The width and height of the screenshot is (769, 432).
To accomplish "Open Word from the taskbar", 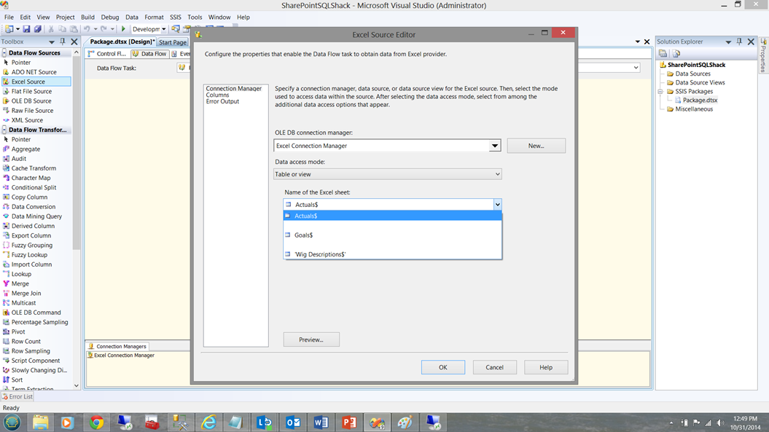I will pyautogui.click(x=321, y=423).
